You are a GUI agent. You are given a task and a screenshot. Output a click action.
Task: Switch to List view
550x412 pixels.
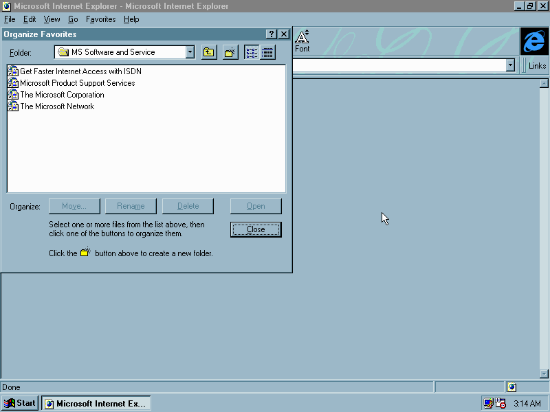tap(252, 52)
